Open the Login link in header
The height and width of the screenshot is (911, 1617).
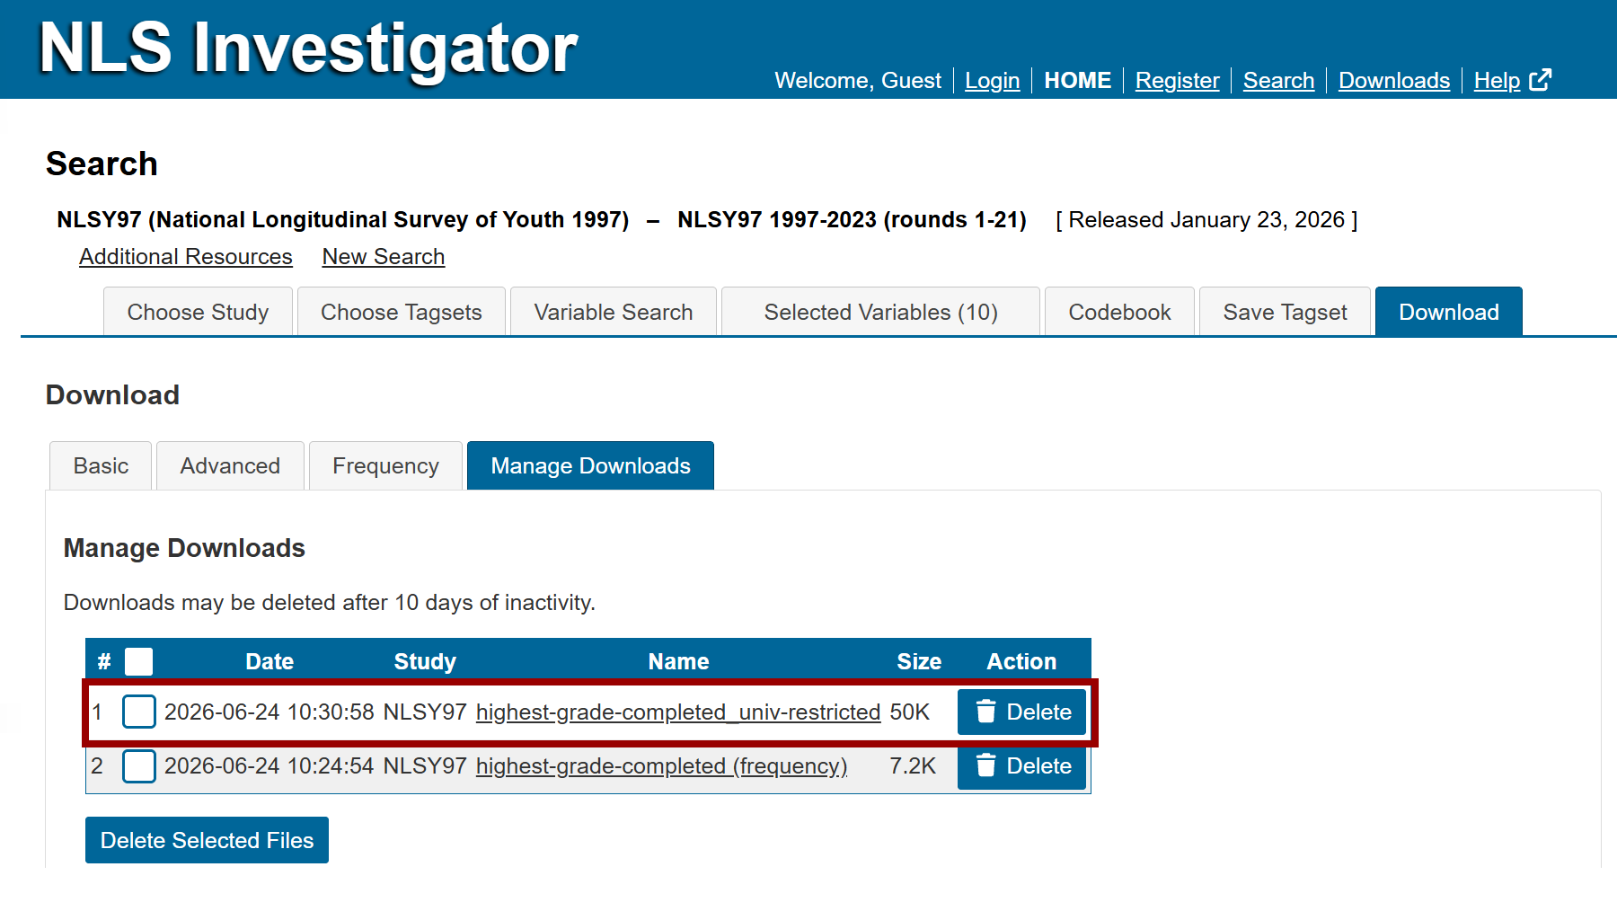tap(992, 80)
